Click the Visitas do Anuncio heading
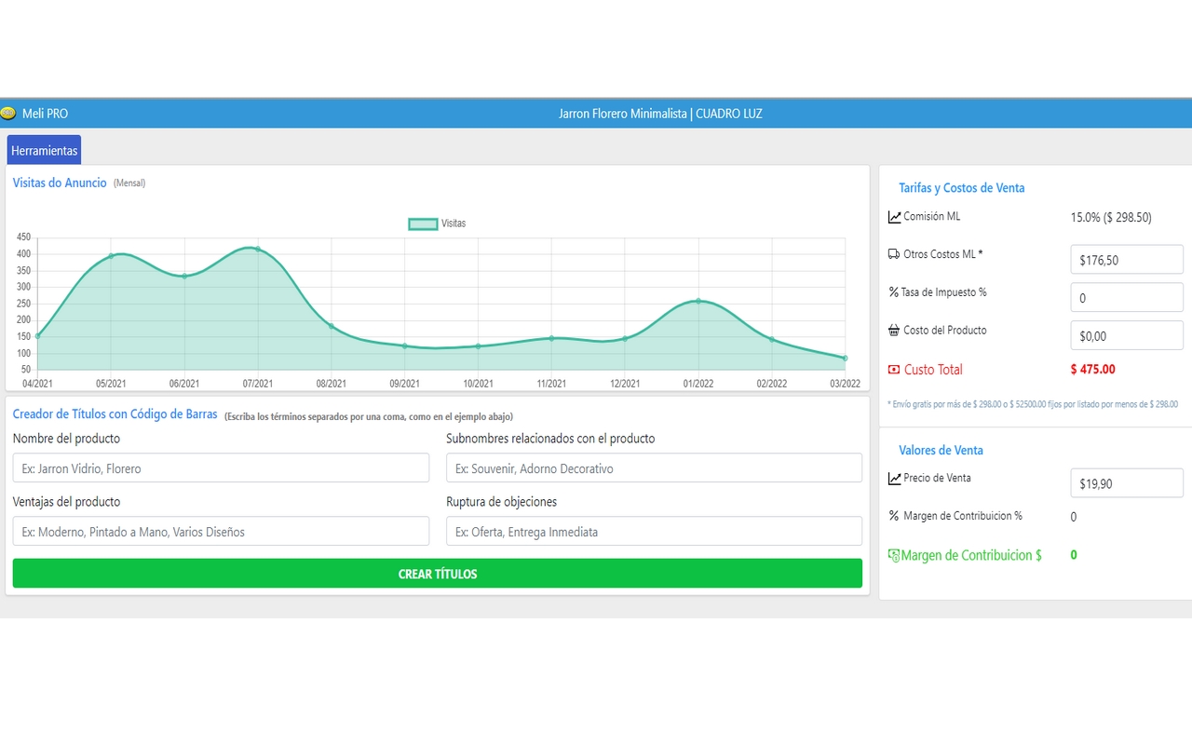 pos(60,183)
